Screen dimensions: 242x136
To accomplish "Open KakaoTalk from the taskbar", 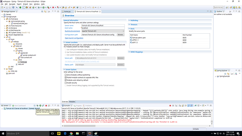I will (59, 133).
